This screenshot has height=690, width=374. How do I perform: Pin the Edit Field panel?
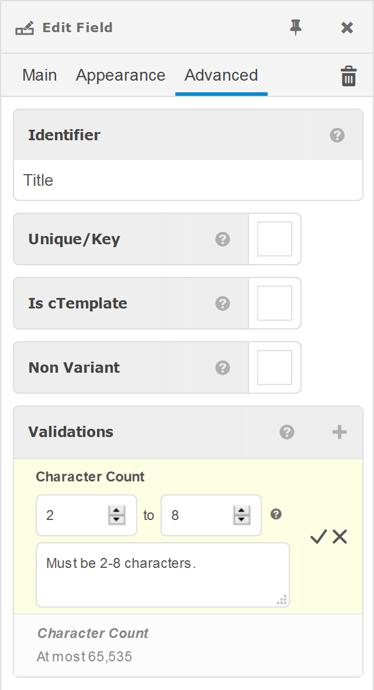[296, 27]
